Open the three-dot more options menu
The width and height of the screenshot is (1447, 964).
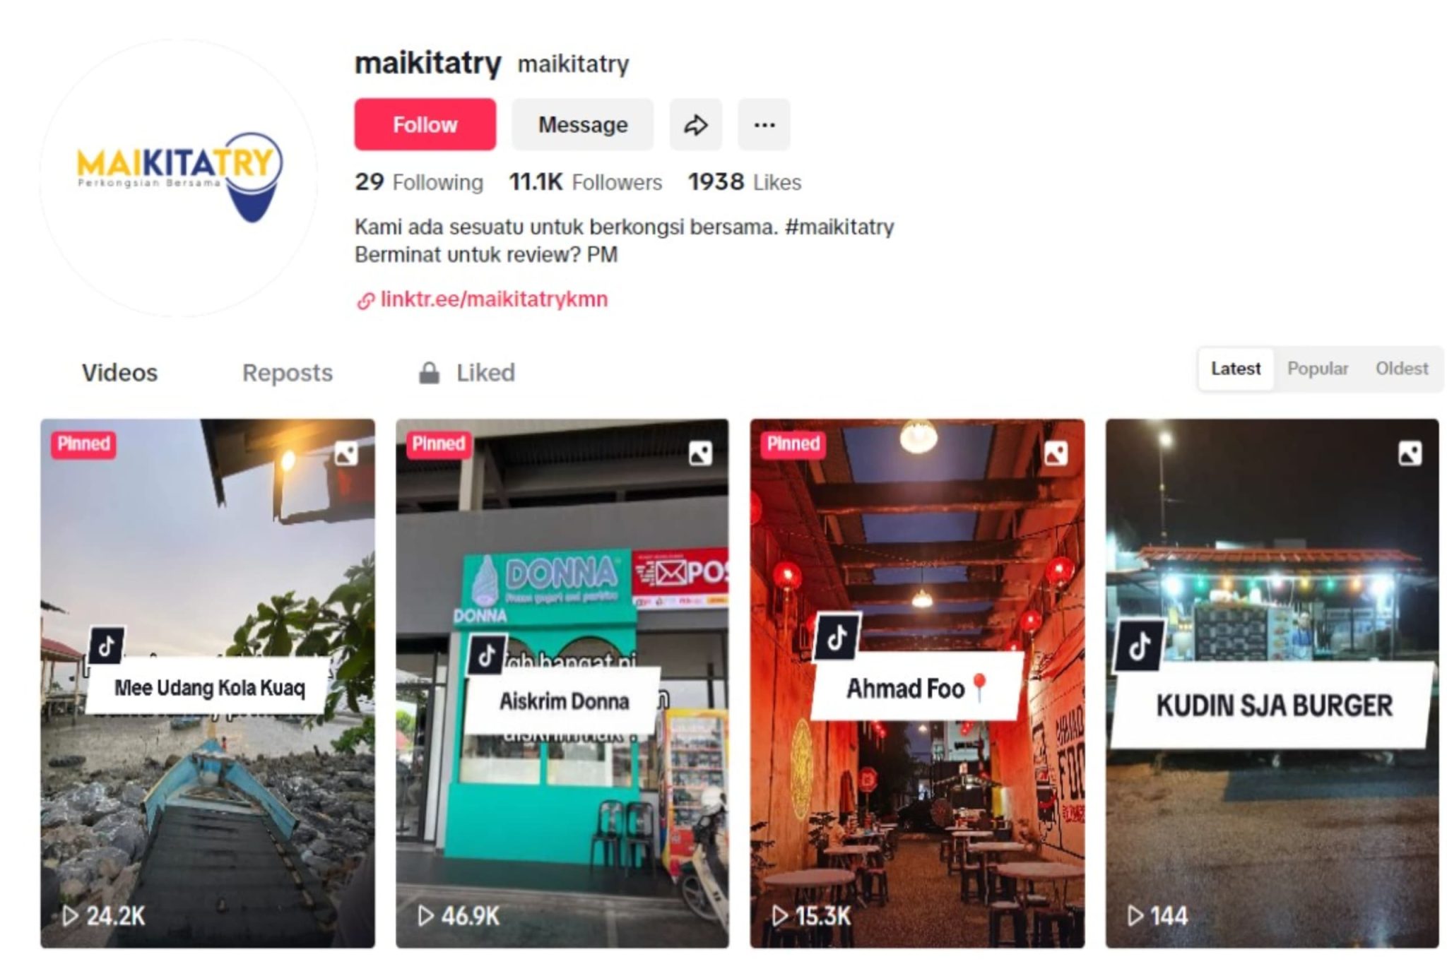pyautogui.click(x=764, y=125)
